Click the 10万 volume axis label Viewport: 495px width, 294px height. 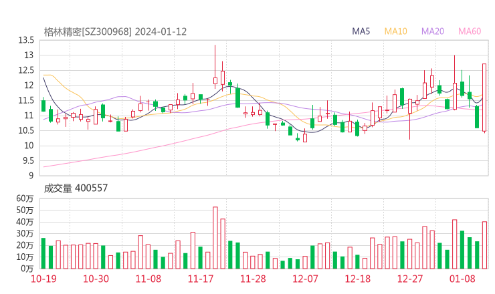(25, 257)
